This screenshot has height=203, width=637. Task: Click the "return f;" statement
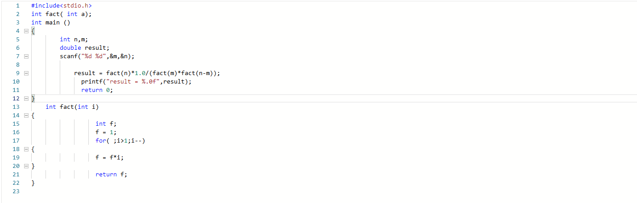[x=111, y=175]
